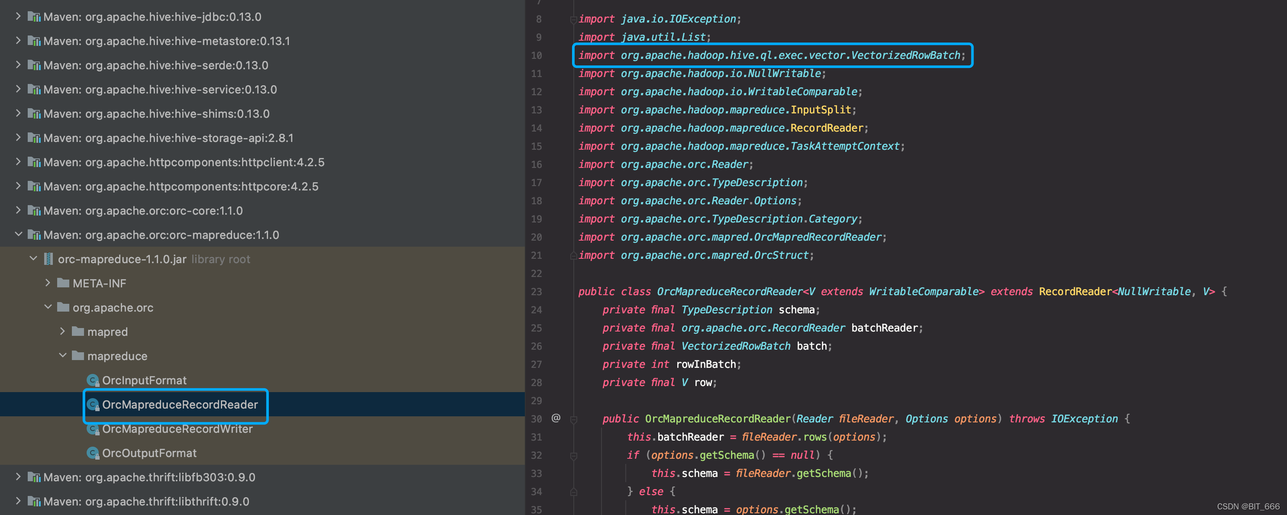The height and width of the screenshot is (515, 1287).
Task: Collapse the orc-mapreduce-1.1.0.jar node
Action: click(33, 258)
